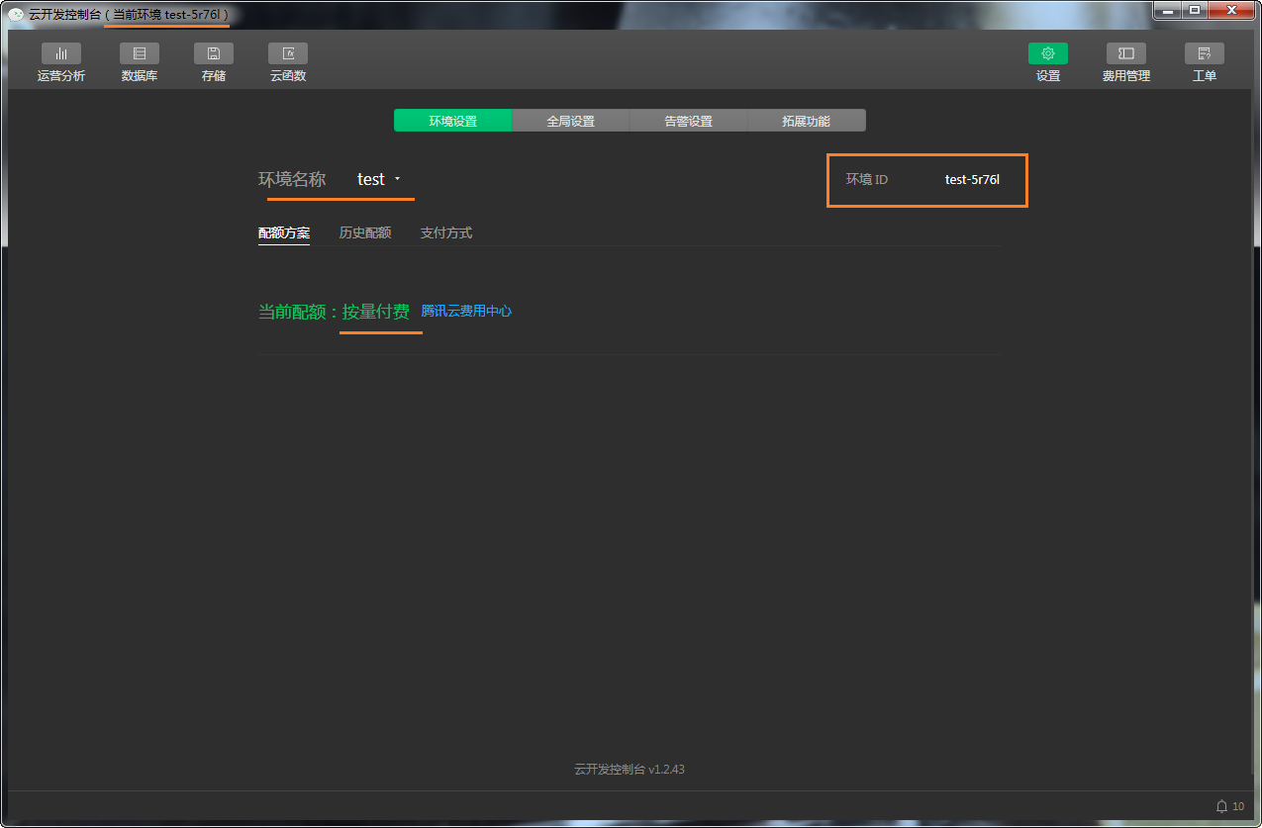Switch to the 拓展功能 tab
Screen dimensions: 1262x828
click(x=807, y=121)
